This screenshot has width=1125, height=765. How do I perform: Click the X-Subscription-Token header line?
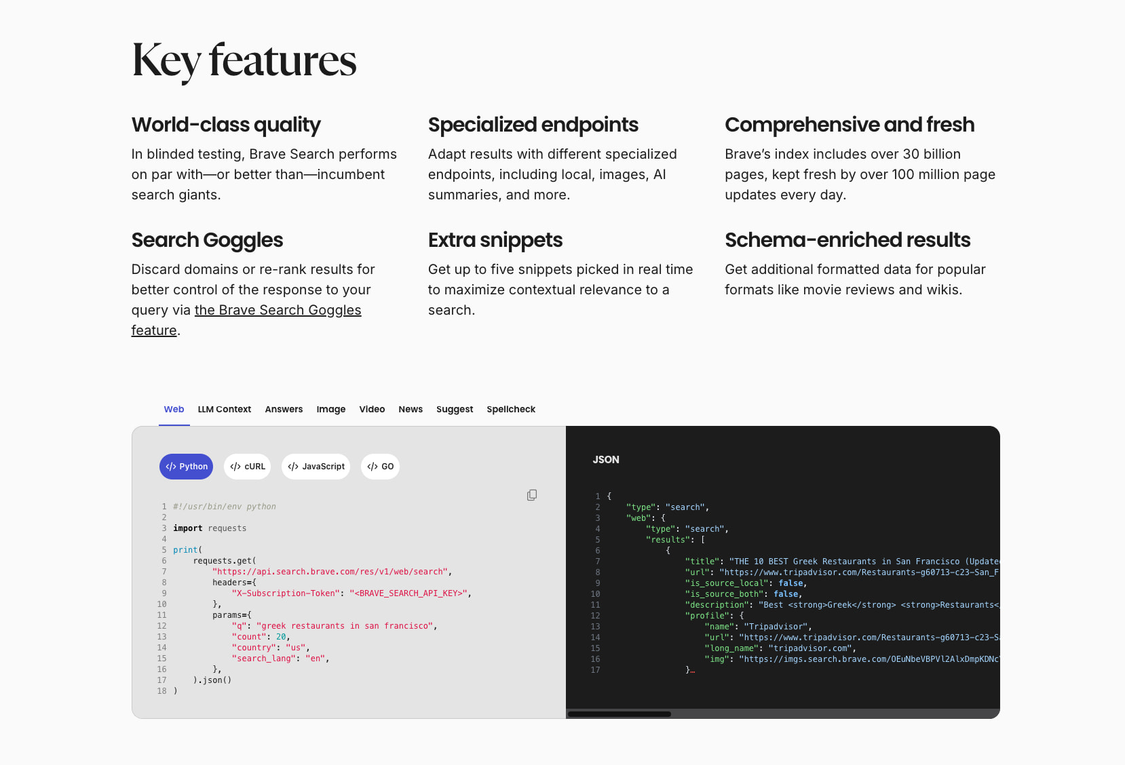point(351,593)
